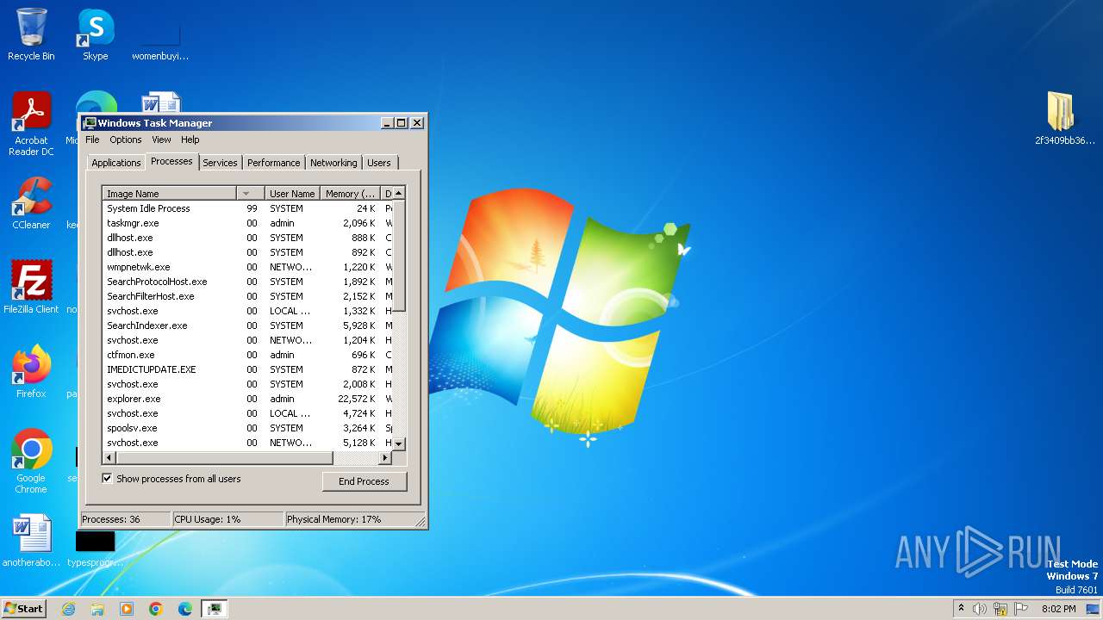Viewport: 1103px width, 620px height.
Task: Open the View menu in Task Manager
Action: [161, 139]
